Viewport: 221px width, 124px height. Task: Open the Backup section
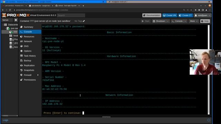point(30,61)
